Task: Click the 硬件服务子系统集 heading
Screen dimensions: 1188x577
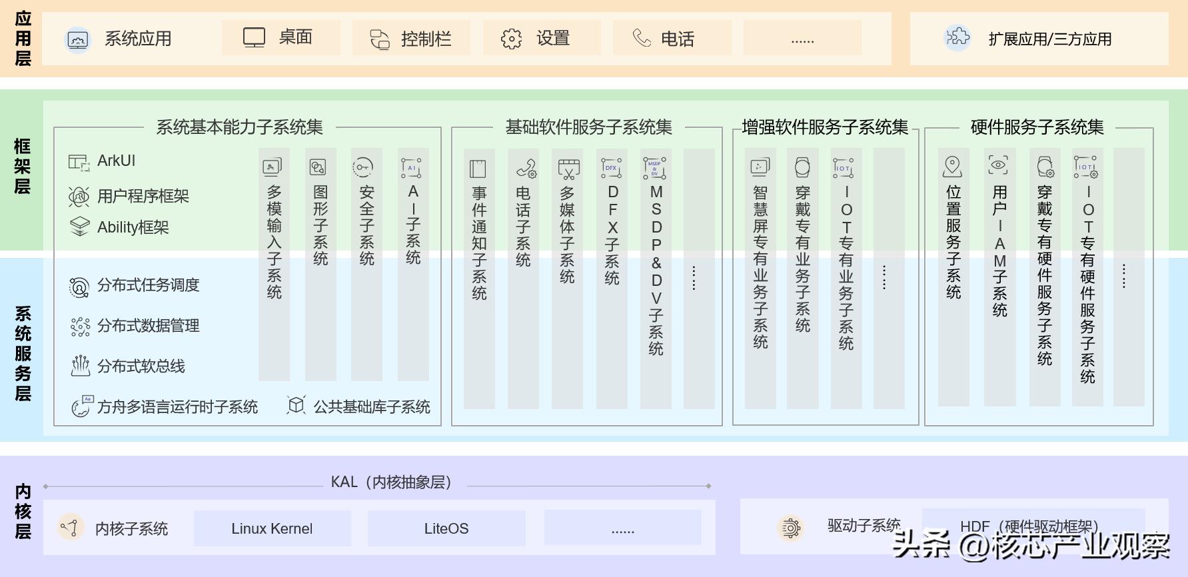Action: (x=1037, y=127)
